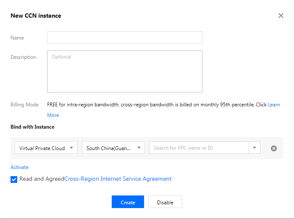Click the 'More' link under Billing Mode
294x219 pixels.
pyautogui.click(x=53, y=115)
